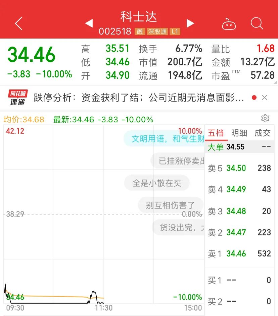Screen dimensions: 278x316
Task: Tap the back arrow to exit stock page
Action: pyautogui.click(x=18, y=23)
